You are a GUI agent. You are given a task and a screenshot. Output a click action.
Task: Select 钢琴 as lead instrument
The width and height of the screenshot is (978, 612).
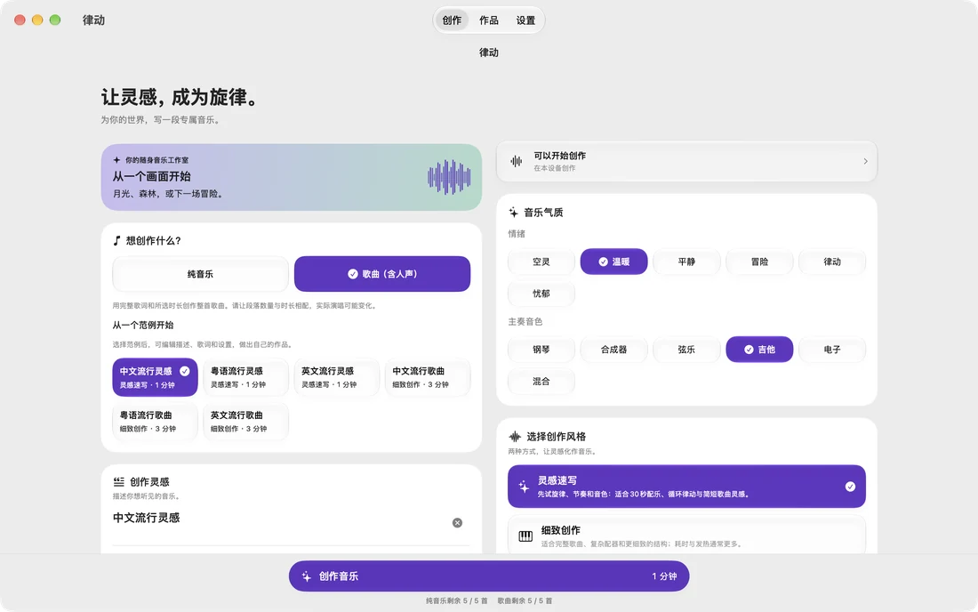(x=541, y=350)
